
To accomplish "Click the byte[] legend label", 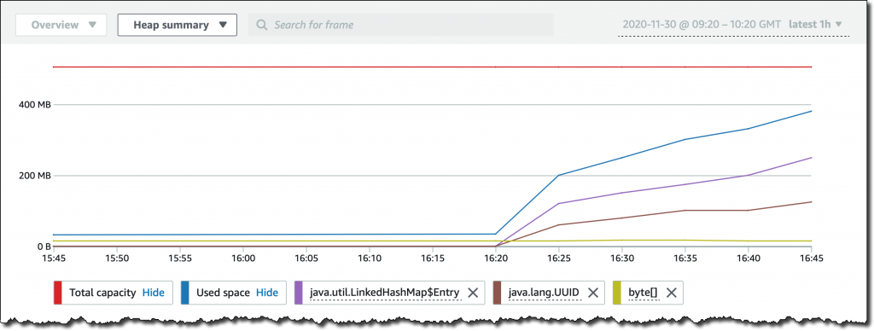I will [x=644, y=293].
